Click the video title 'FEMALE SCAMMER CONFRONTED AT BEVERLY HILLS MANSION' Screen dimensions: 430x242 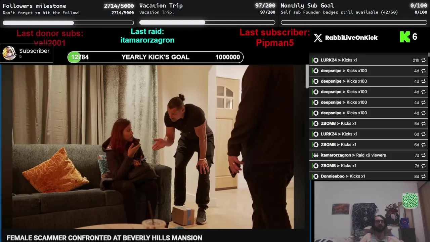[104, 238]
